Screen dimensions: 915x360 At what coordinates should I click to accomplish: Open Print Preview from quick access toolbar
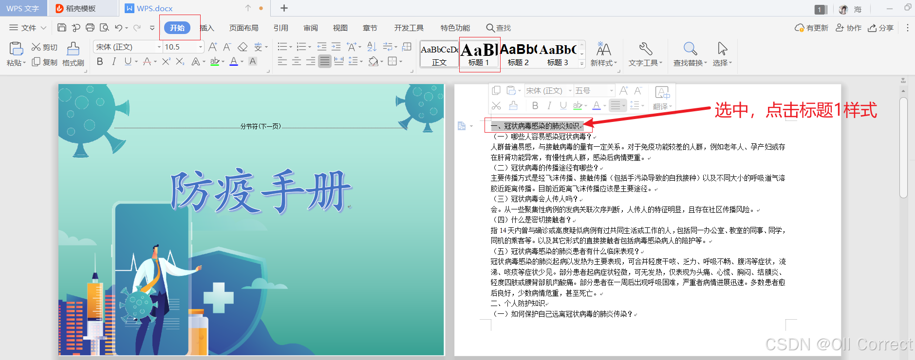point(104,28)
